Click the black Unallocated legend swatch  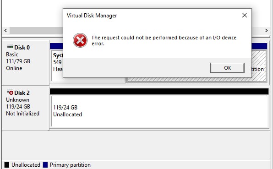[7, 165]
